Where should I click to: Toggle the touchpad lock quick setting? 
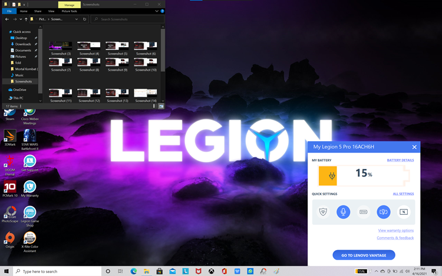[x=404, y=212]
